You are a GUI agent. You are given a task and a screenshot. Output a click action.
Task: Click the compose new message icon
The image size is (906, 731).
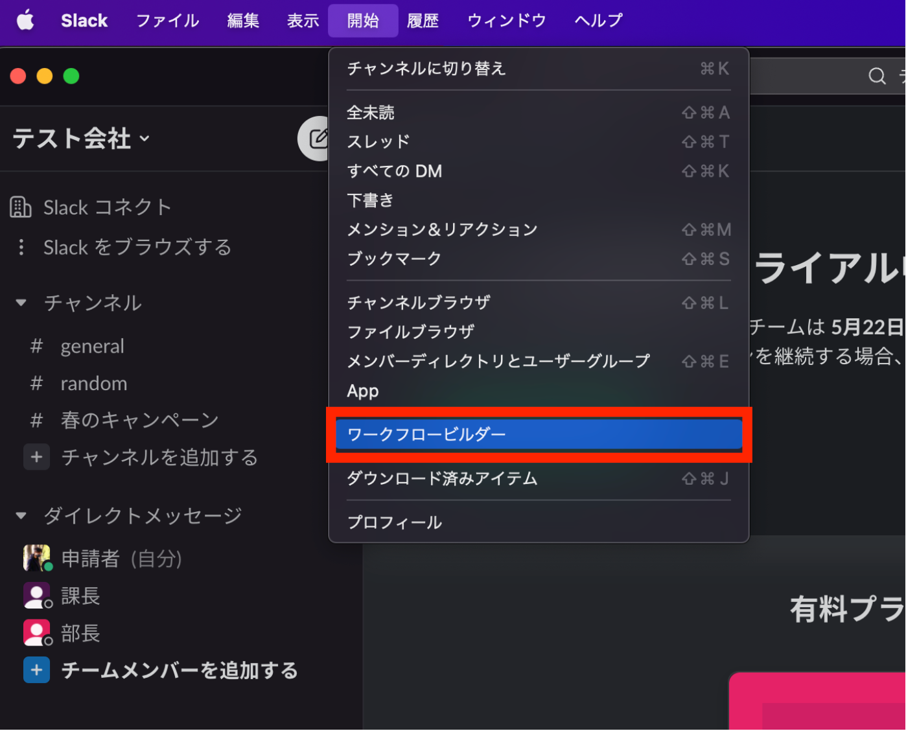pyautogui.click(x=318, y=138)
